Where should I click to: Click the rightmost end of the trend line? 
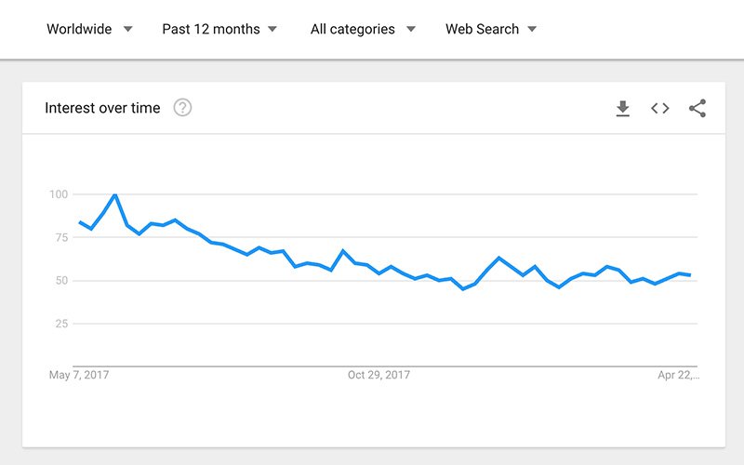tap(689, 275)
